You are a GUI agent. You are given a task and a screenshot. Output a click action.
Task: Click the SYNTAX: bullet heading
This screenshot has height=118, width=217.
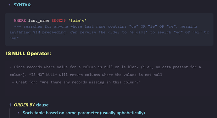click(22, 5)
